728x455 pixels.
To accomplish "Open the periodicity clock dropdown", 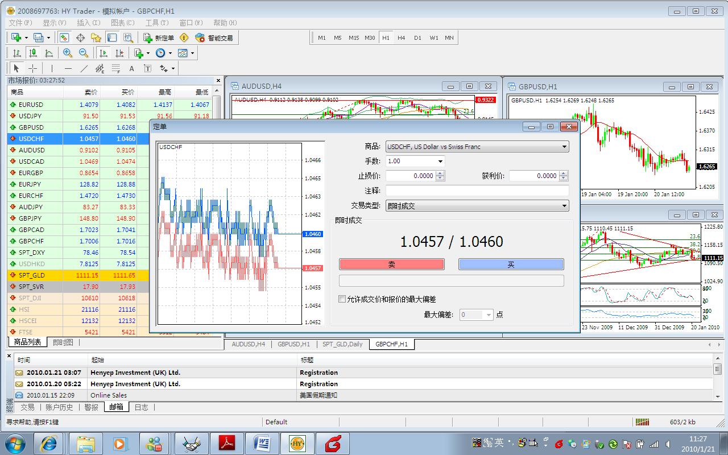I will click(x=163, y=53).
